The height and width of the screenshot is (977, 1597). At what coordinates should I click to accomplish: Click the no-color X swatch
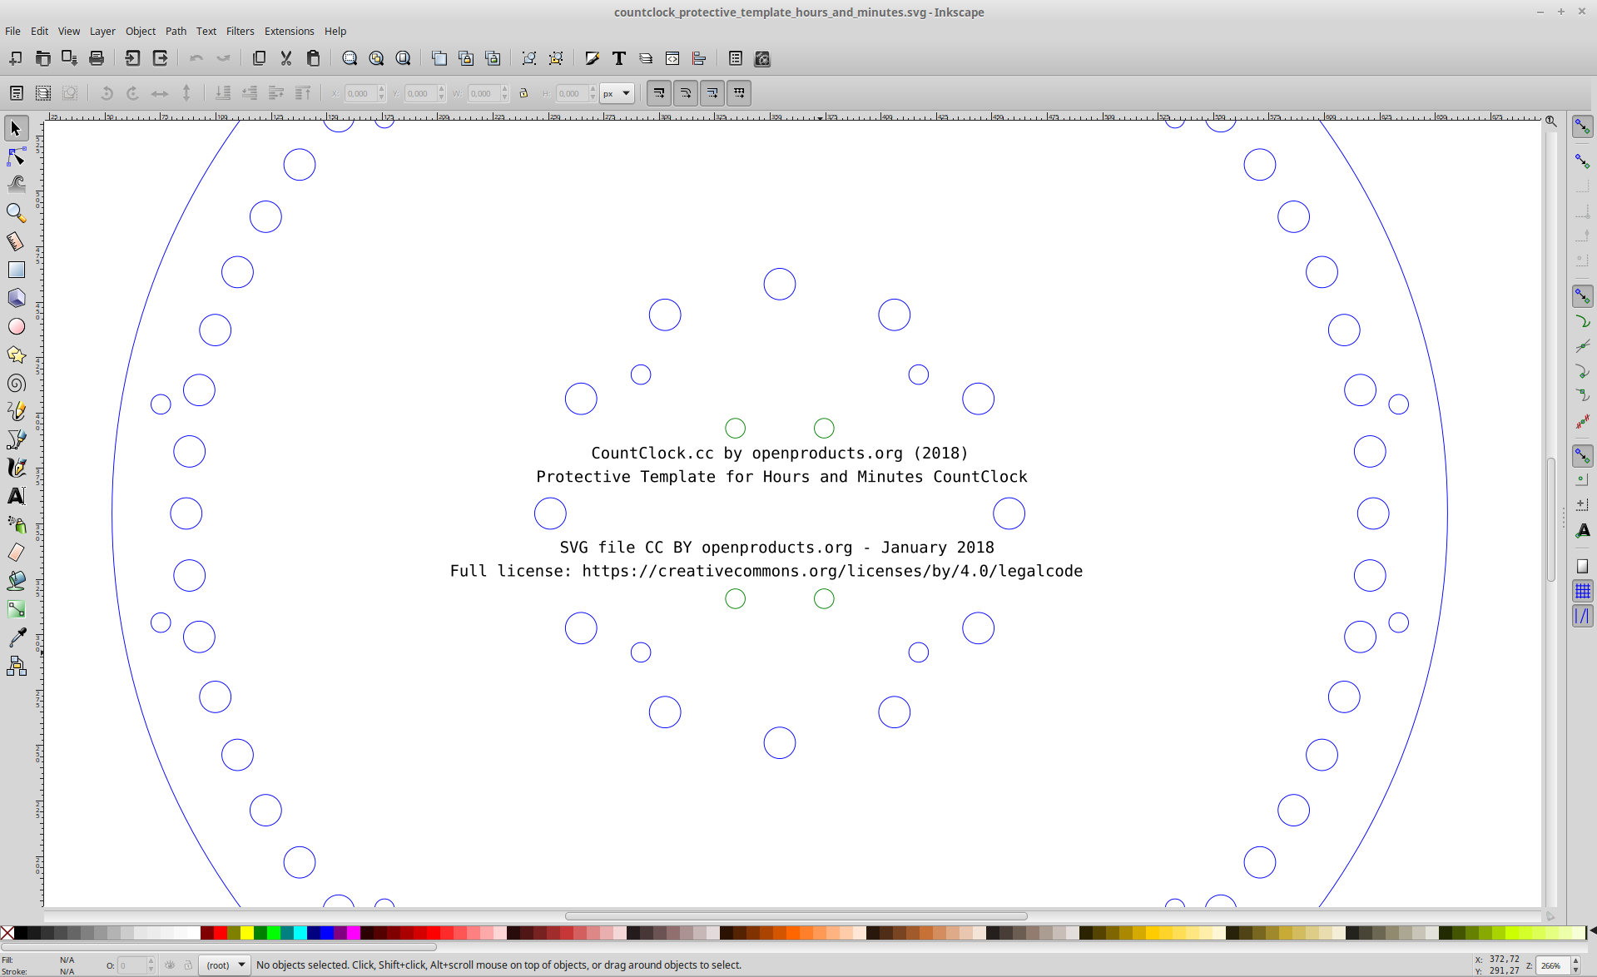7,933
